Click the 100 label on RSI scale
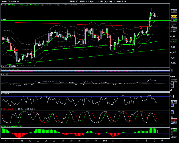 [173, 77]
